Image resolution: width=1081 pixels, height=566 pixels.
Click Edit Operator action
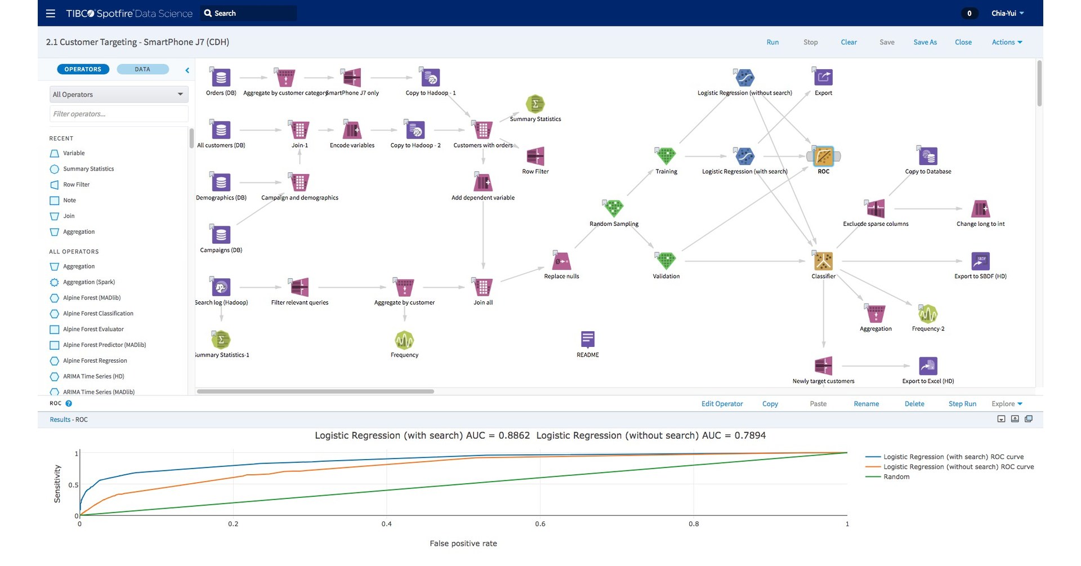pos(722,404)
